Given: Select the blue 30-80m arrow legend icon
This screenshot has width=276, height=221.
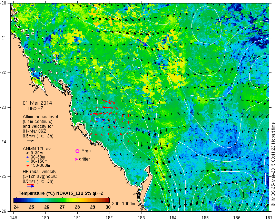Looking at the screenshot, I should click(28, 157).
